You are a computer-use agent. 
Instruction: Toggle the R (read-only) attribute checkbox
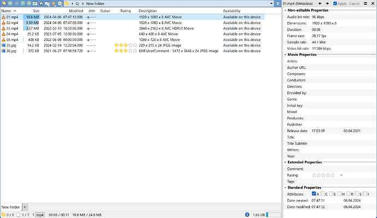pos(349,193)
